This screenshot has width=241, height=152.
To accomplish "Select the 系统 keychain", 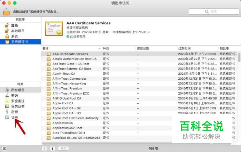I will point(21,37).
